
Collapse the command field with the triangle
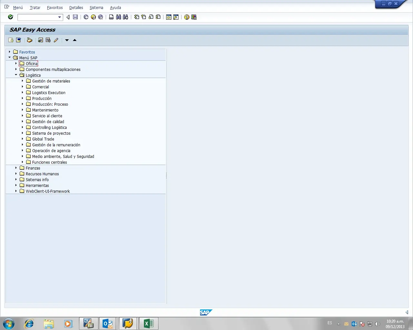68,17
